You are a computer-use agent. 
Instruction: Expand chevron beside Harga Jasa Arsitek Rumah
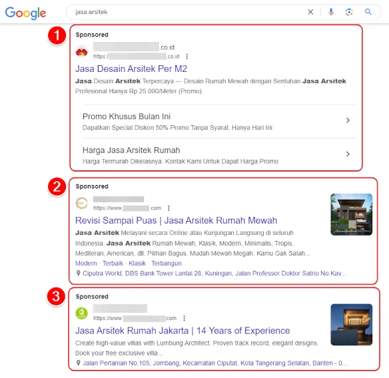click(348, 154)
